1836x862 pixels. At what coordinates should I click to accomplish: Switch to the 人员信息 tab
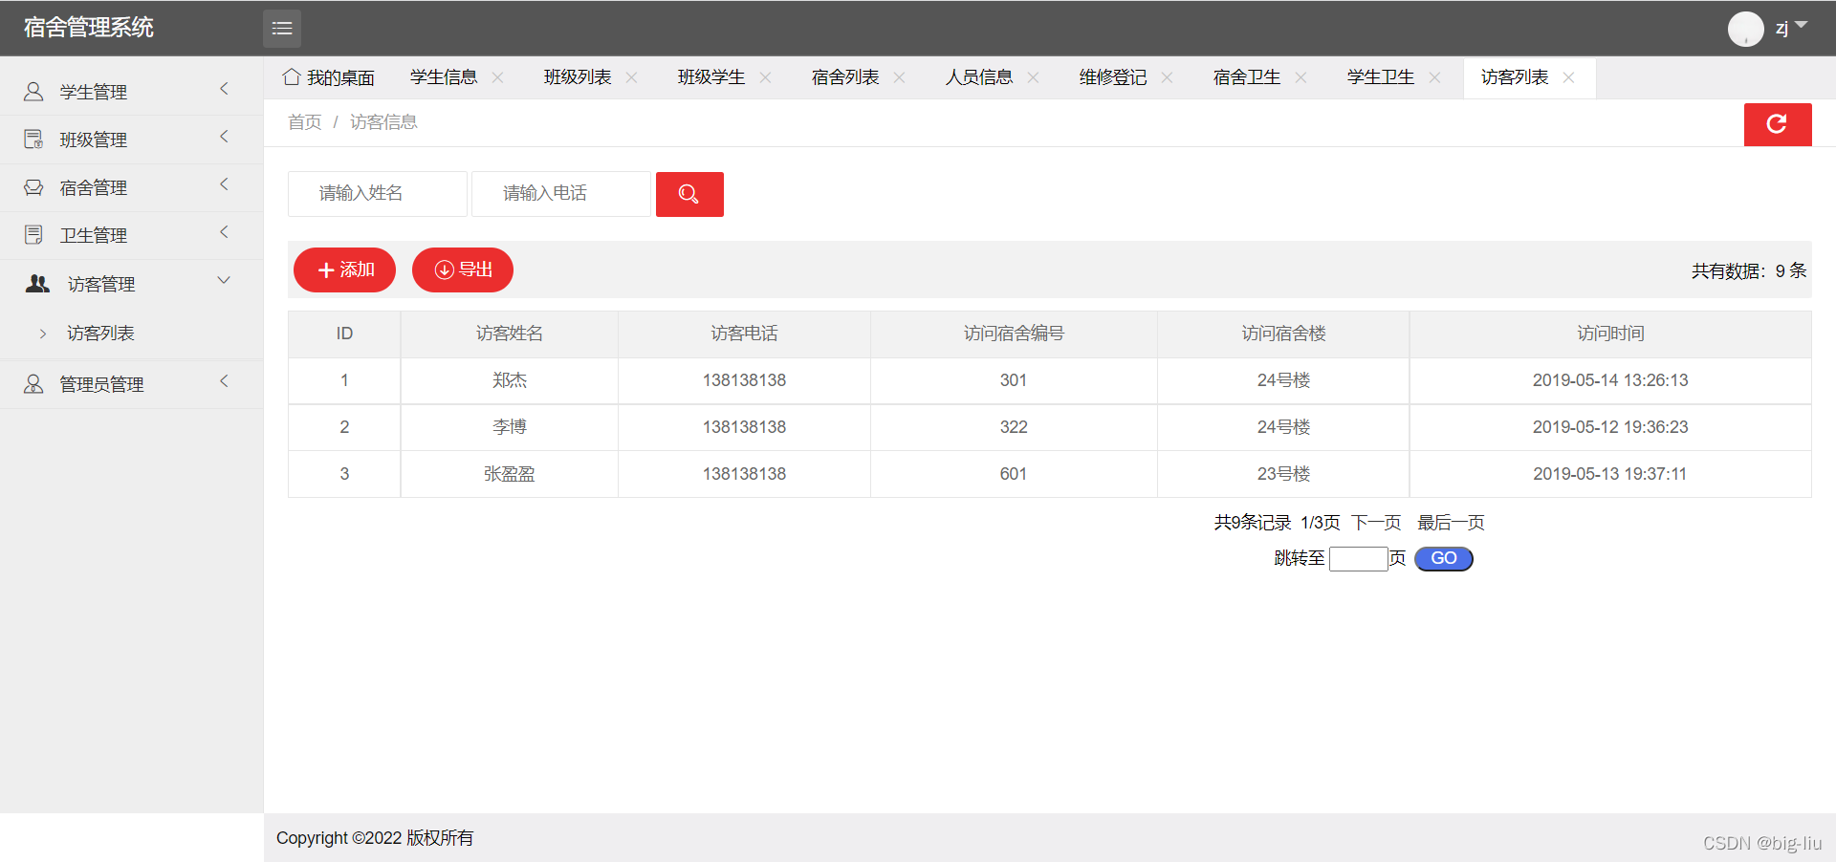click(979, 77)
